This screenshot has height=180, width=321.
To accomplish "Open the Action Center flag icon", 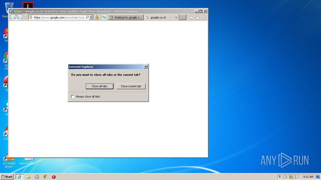I will (x=297, y=177).
